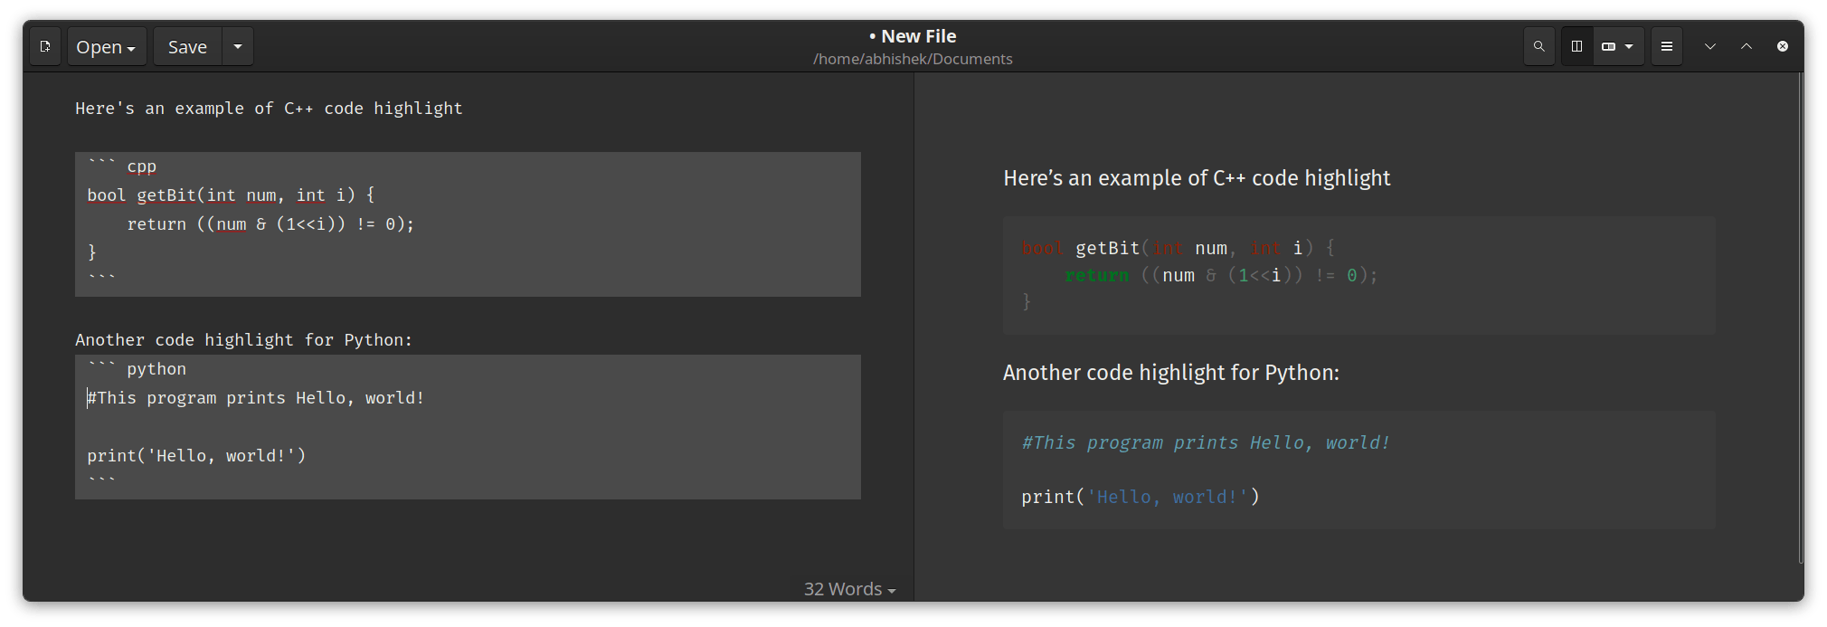Close the Apostrophe window
1827x627 pixels.
click(x=1783, y=46)
